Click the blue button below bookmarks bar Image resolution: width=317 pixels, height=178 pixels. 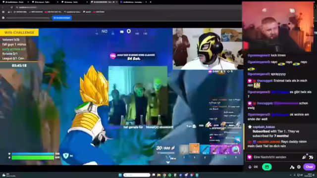[x=62, y=18]
